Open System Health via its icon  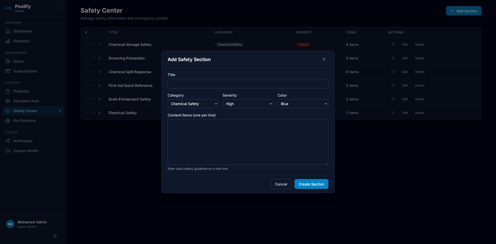[x=8, y=150]
